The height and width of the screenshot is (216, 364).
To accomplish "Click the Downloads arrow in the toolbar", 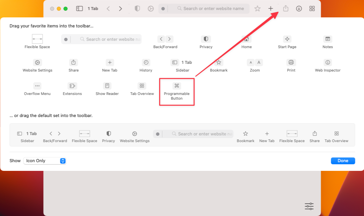I will tap(299, 8).
